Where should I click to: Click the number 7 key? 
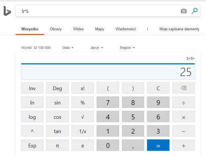pyautogui.click(x=108, y=102)
